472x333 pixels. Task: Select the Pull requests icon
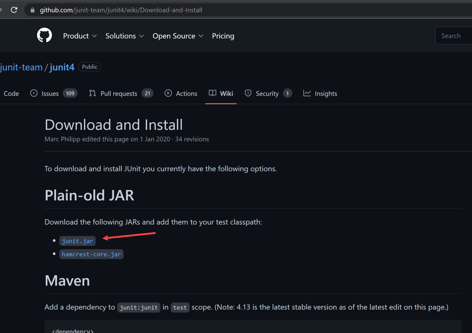tap(92, 93)
